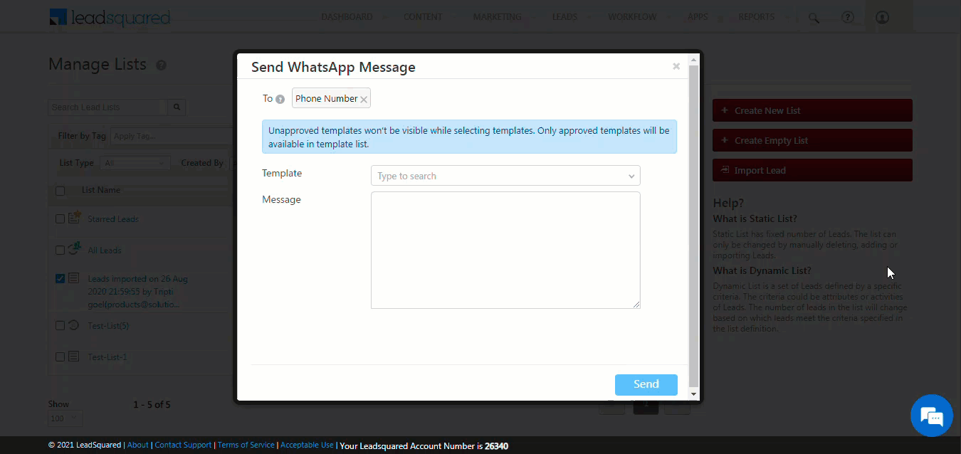Open the Test-List-1 list

tap(107, 357)
